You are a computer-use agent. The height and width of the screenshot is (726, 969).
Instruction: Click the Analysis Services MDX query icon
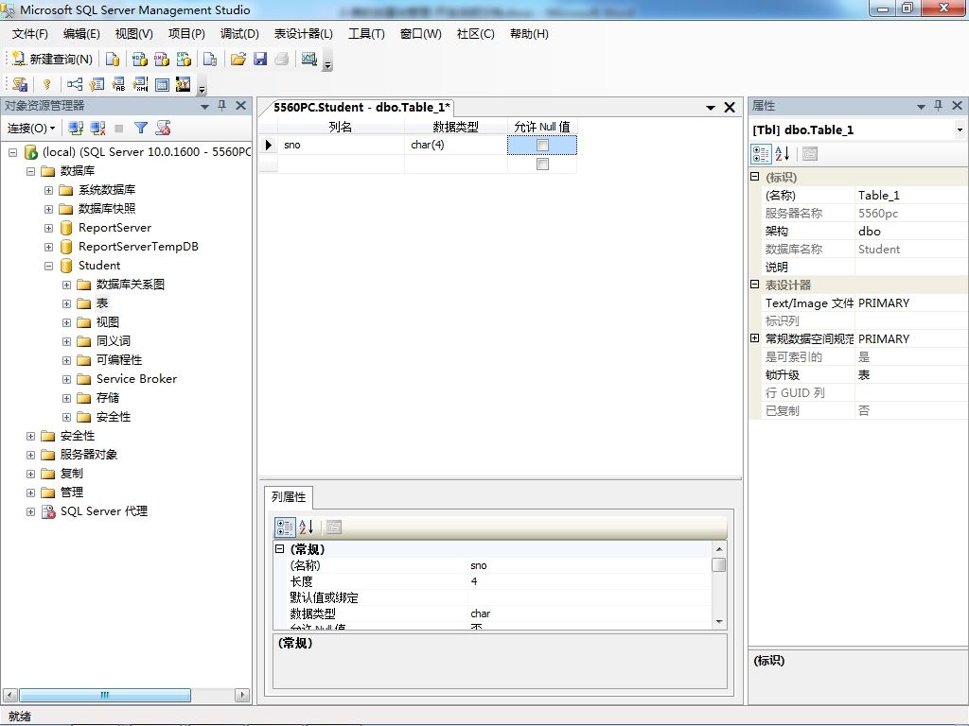coord(140,60)
